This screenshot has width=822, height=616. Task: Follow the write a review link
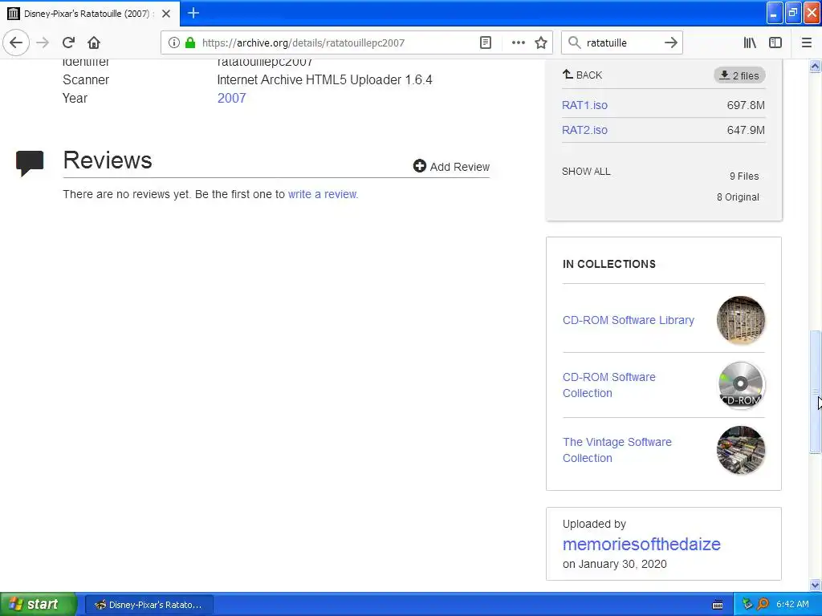(323, 194)
